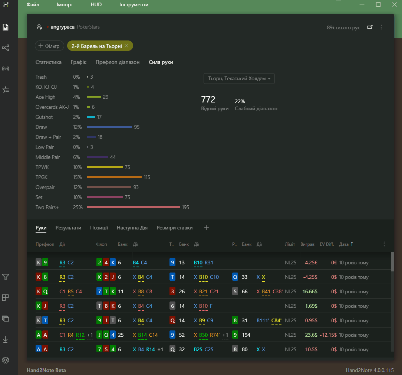The height and width of the screenshot is (375, 402).
Task: Click the EV Diff. column header
Action: click(327, 244)
